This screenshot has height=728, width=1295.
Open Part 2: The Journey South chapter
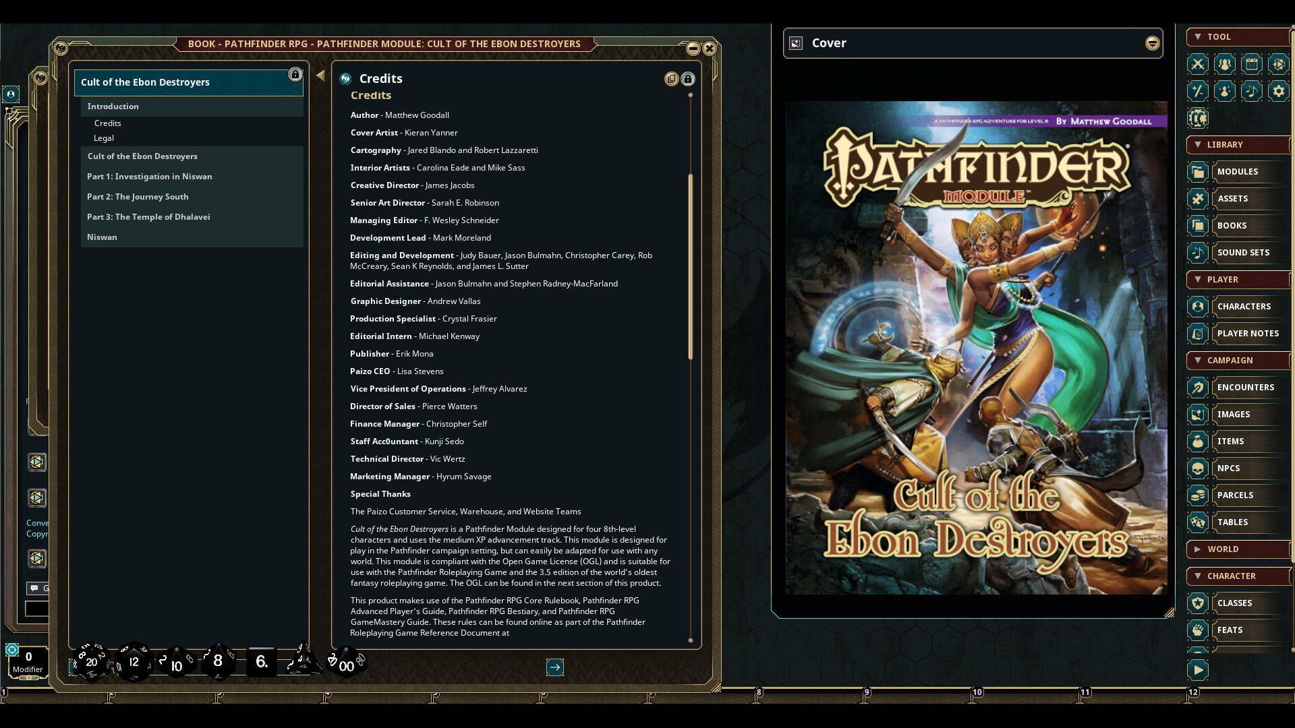click(x=138, y=196)
